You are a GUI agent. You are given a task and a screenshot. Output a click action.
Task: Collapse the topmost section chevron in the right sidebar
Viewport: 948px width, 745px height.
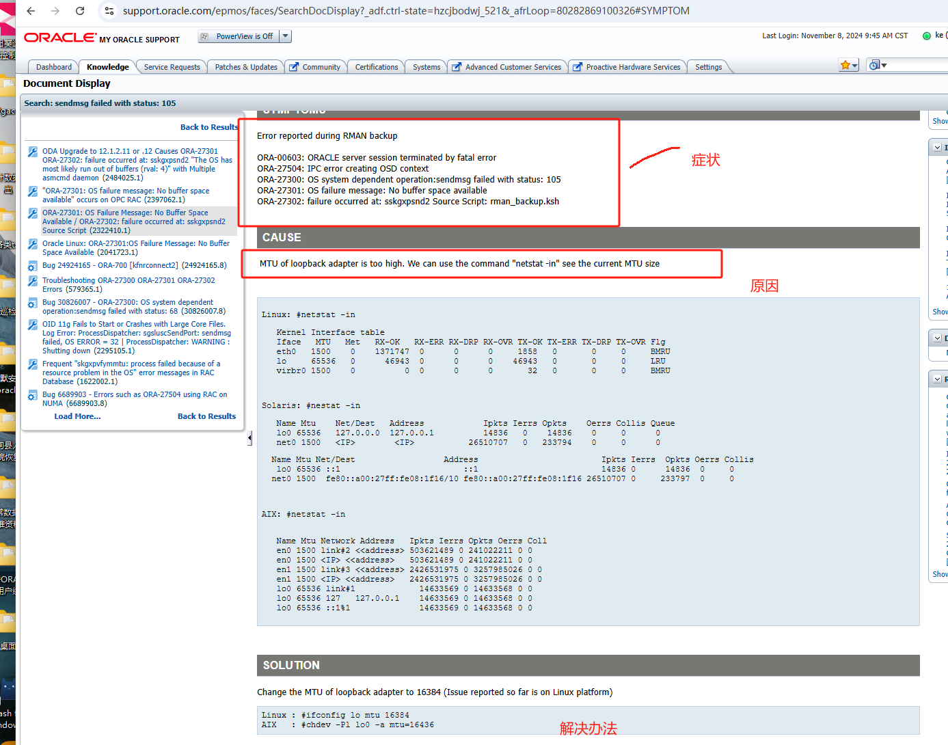pyautogui.click(x=937, y=147)
